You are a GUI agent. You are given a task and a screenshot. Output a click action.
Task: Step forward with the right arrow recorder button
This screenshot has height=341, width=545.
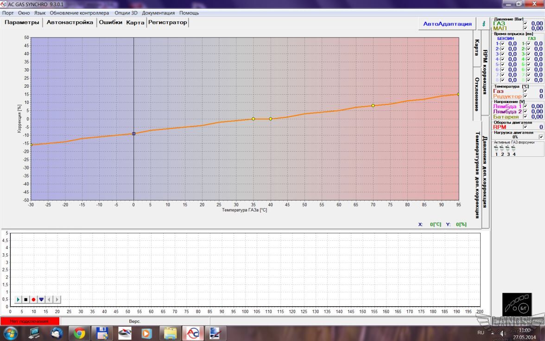pos(57,299)
